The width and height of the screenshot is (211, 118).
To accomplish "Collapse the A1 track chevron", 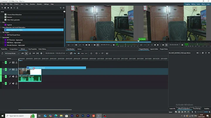I will coord(3,77).
